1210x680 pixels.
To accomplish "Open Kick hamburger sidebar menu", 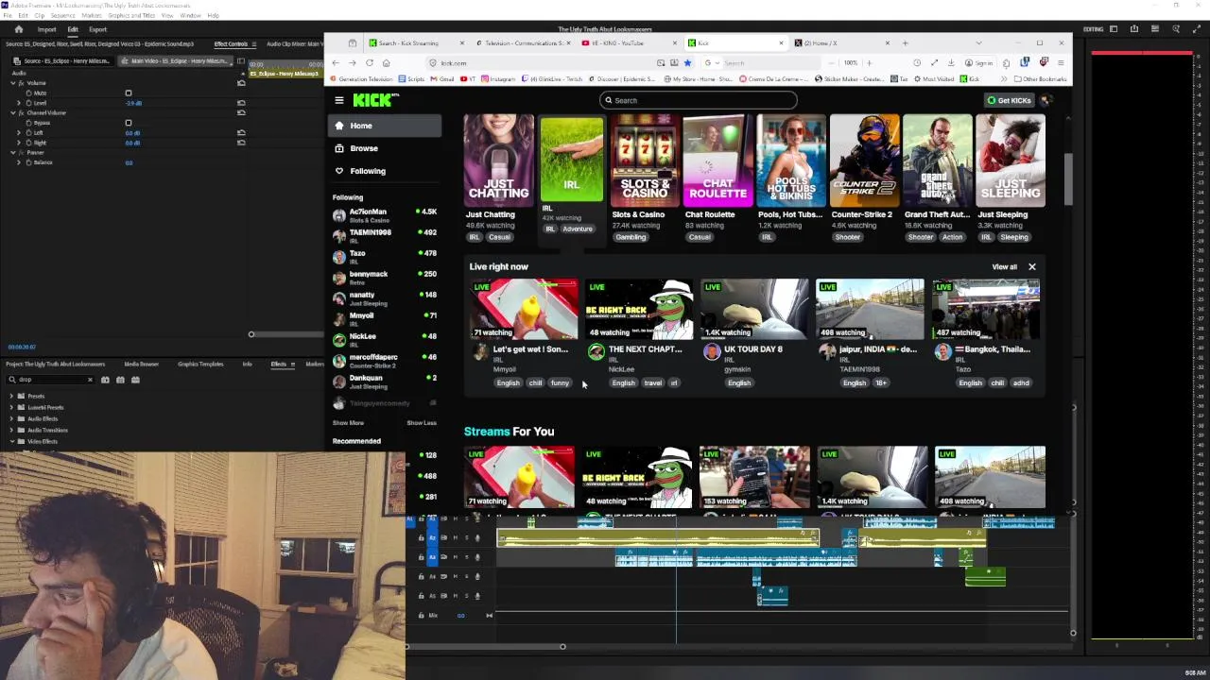I will (x=339, y=100).
